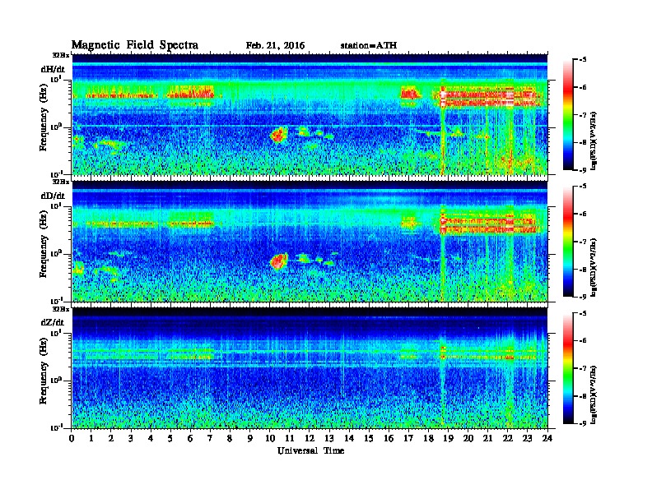652x503 pixels.
Task: Click the red burst near 10.5 UT in dH/dt panel
Action: click(x=279, y=135)
